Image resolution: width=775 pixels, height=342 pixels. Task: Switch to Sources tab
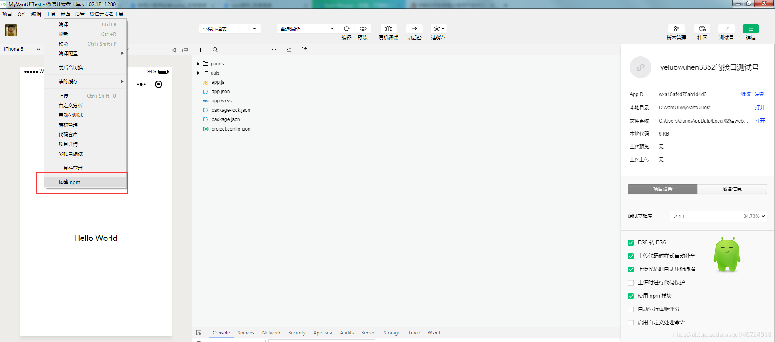click(x=246, y=333)
